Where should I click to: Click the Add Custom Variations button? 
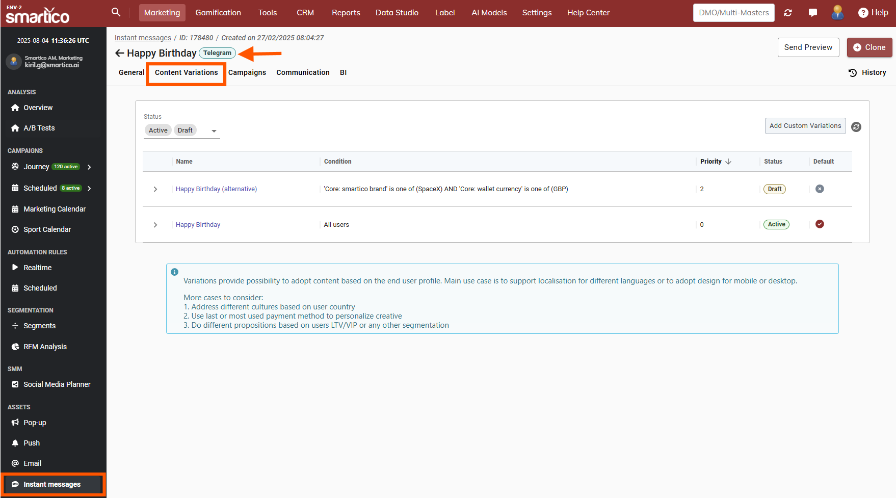(805, 126)
